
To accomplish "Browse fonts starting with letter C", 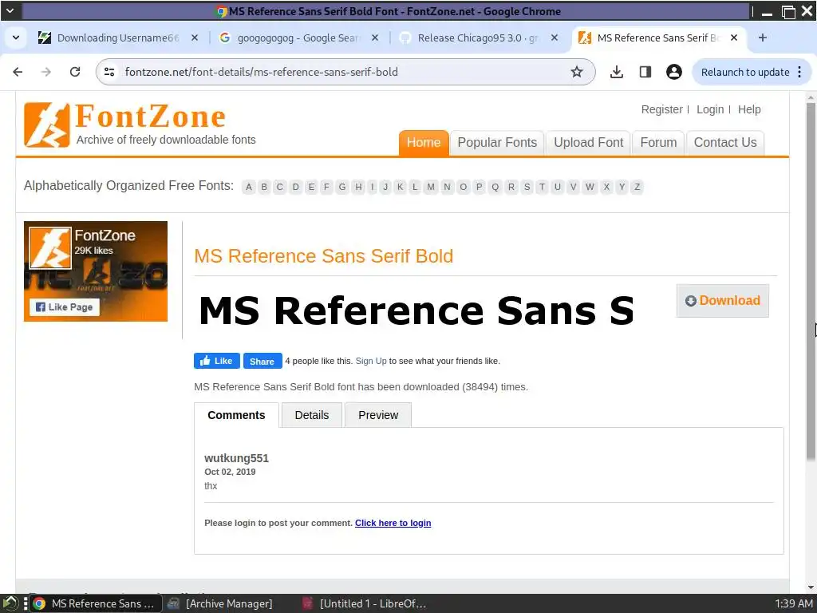I will tap(280, 187).
